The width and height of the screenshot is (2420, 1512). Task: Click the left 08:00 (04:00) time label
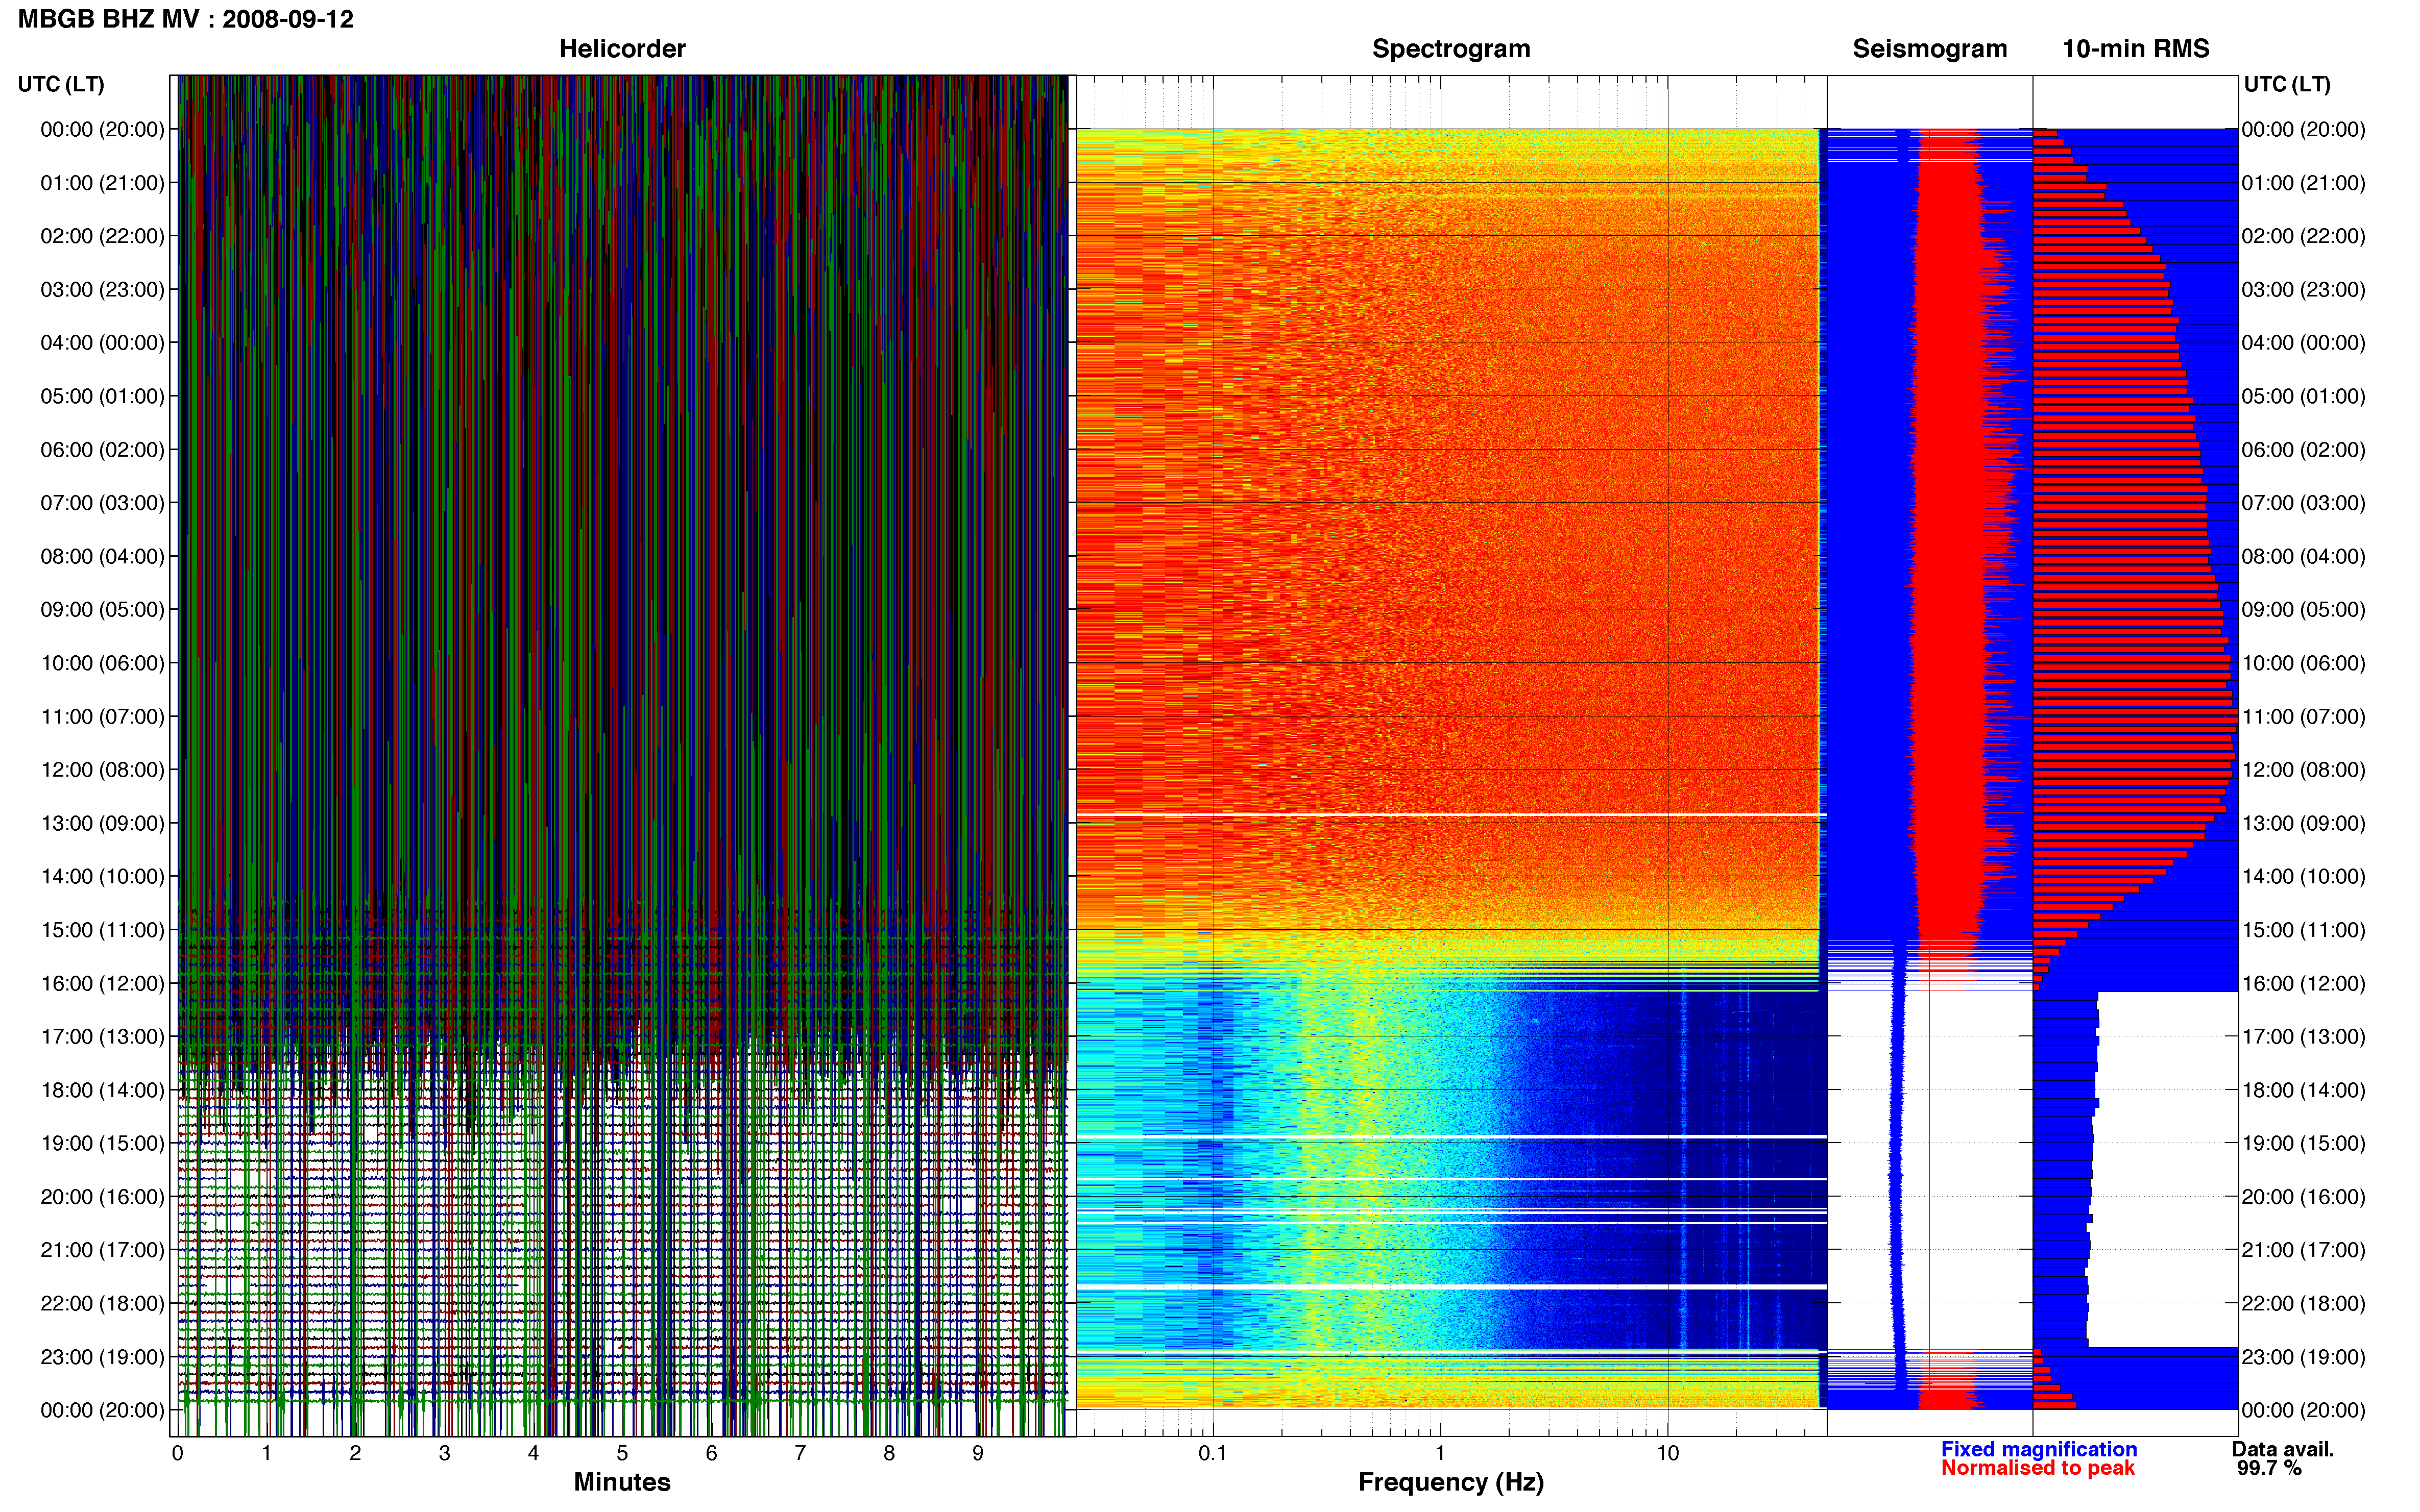tap(102, 556)
